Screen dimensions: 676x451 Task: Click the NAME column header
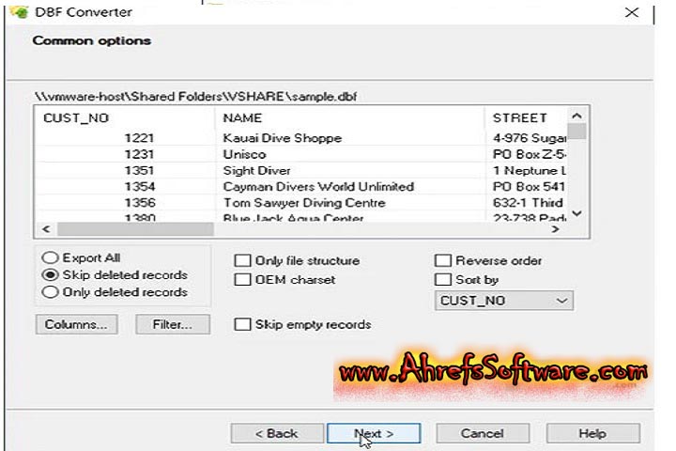click(349, 117)
